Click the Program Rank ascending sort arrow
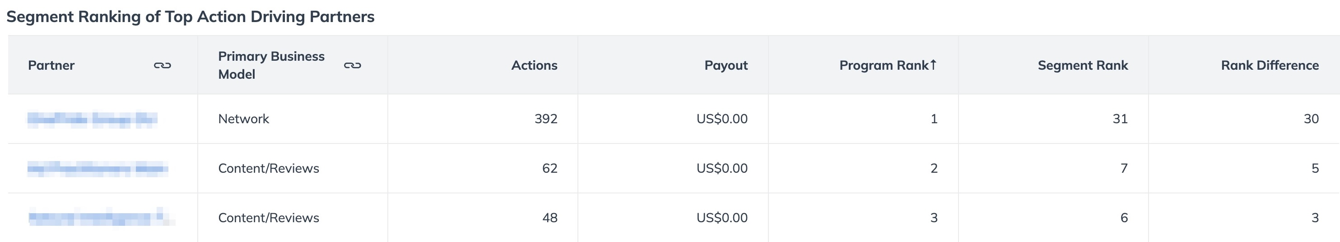Viewport: 1340px width, 242px height. 933,65
